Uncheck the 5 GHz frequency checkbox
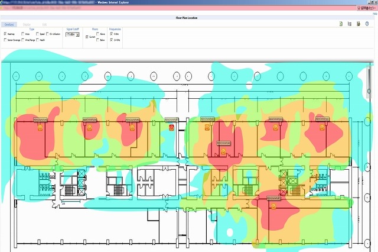Screen dimensions: 378x252 112,34
